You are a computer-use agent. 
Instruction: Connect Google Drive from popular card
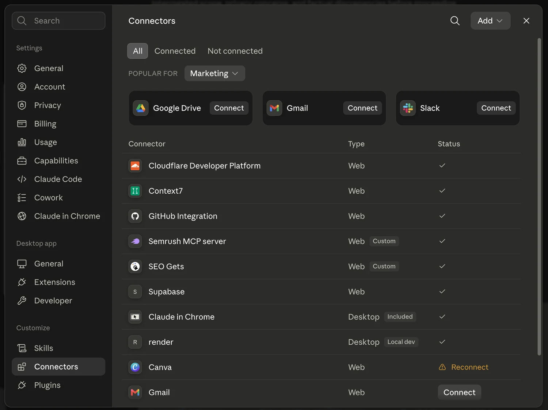pos(229,108)
